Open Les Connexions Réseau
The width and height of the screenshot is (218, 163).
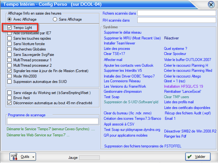coord(122,81)
